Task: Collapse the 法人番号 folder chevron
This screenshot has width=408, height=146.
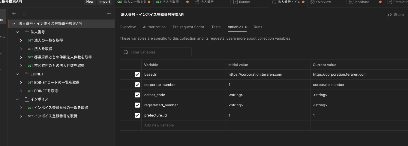Action: click(x=17, y=32)
